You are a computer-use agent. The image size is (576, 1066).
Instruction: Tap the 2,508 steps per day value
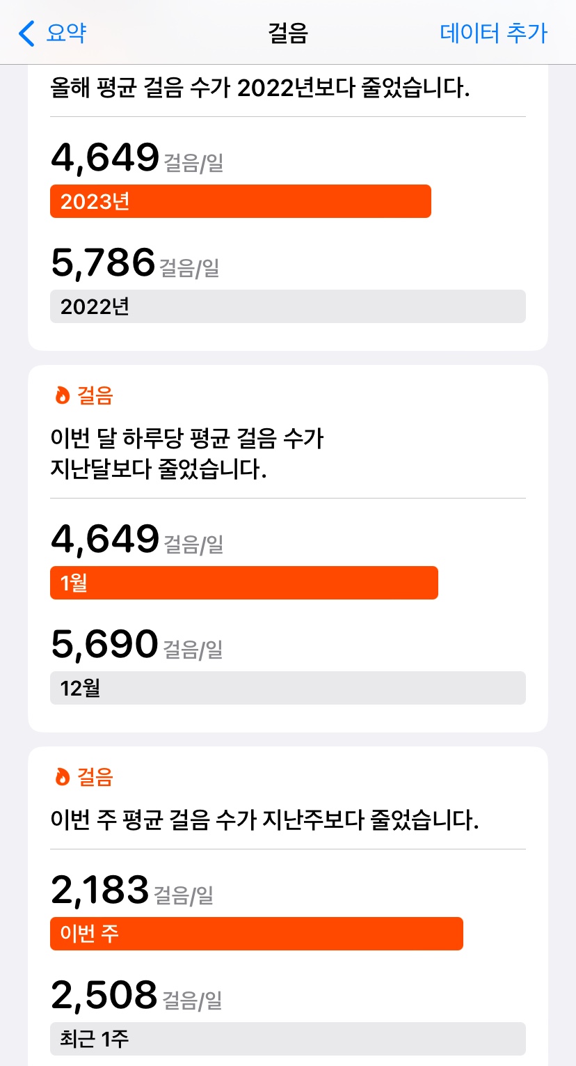pos(104,996)
